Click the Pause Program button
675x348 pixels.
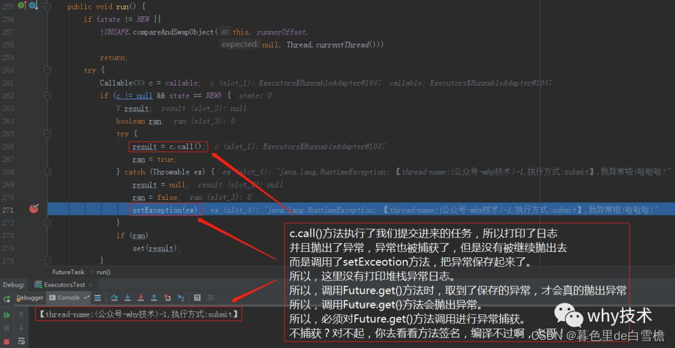6,328
